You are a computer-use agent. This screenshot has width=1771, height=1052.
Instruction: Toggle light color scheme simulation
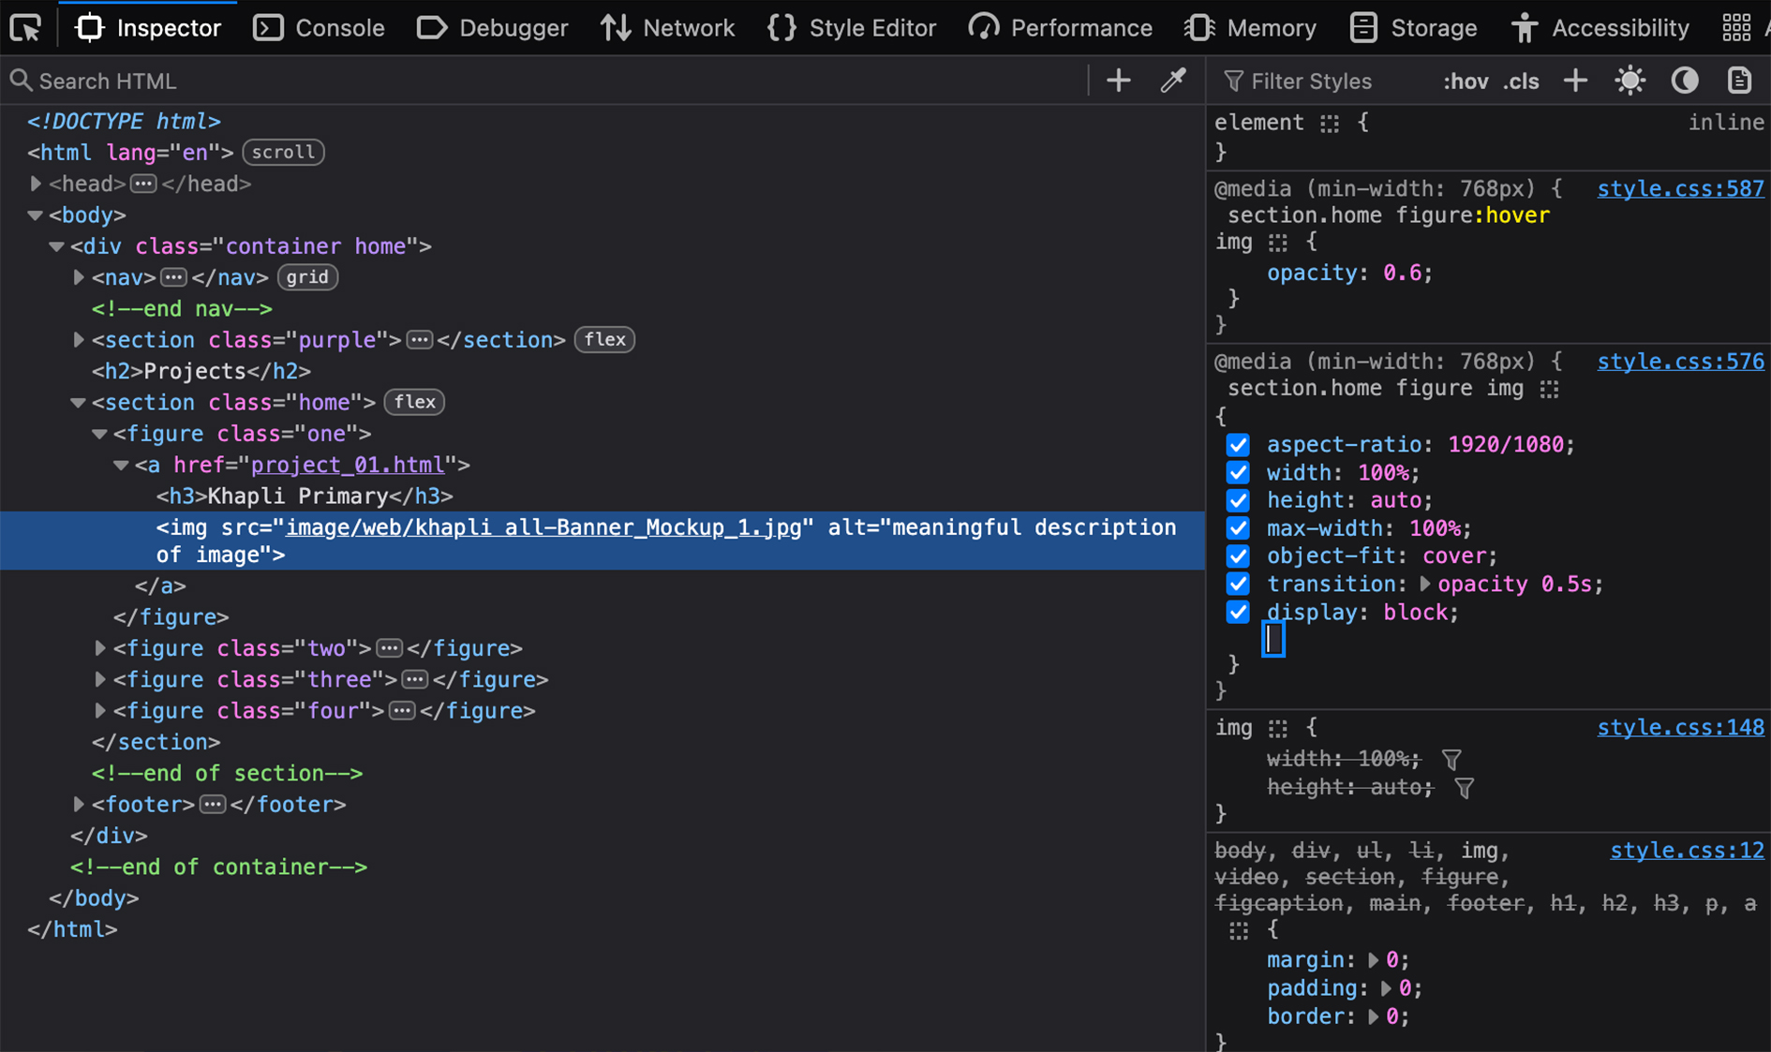[x=1630, y=81]
